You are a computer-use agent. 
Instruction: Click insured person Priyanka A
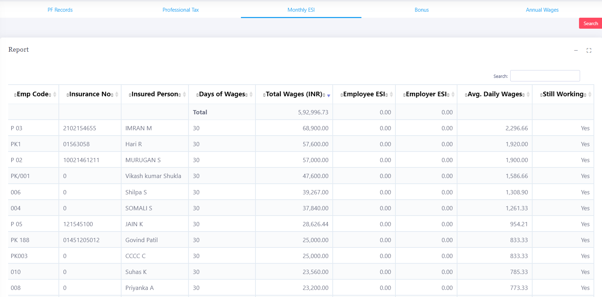[140, 288]
